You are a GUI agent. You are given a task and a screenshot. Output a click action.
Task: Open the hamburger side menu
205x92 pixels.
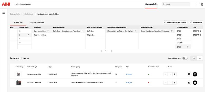[4, 13]
